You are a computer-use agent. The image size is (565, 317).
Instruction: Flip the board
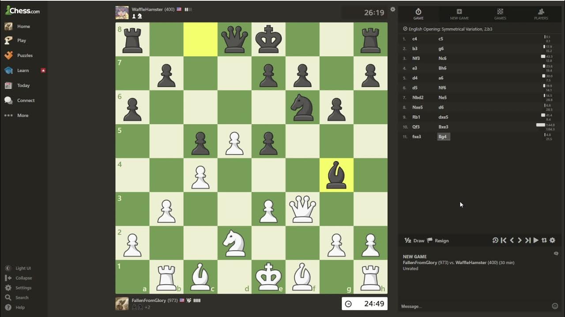click(544, 240)
